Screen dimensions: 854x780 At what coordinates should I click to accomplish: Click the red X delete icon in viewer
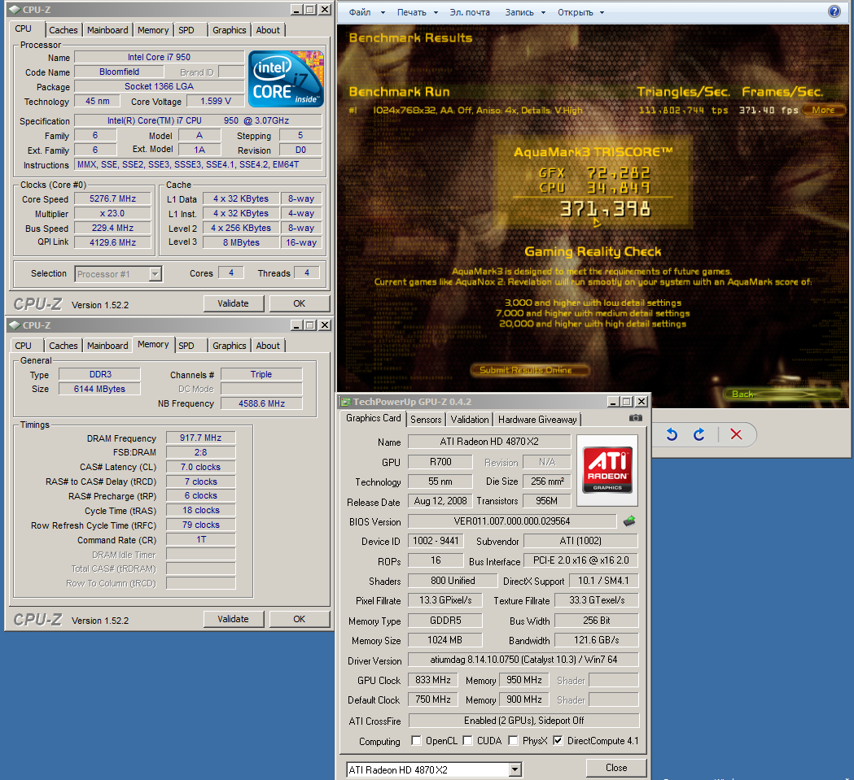tap(736, 434)
